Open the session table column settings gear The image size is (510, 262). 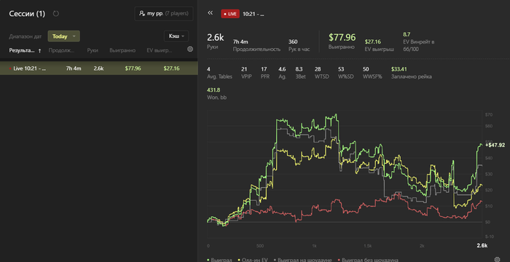(190, 49)
